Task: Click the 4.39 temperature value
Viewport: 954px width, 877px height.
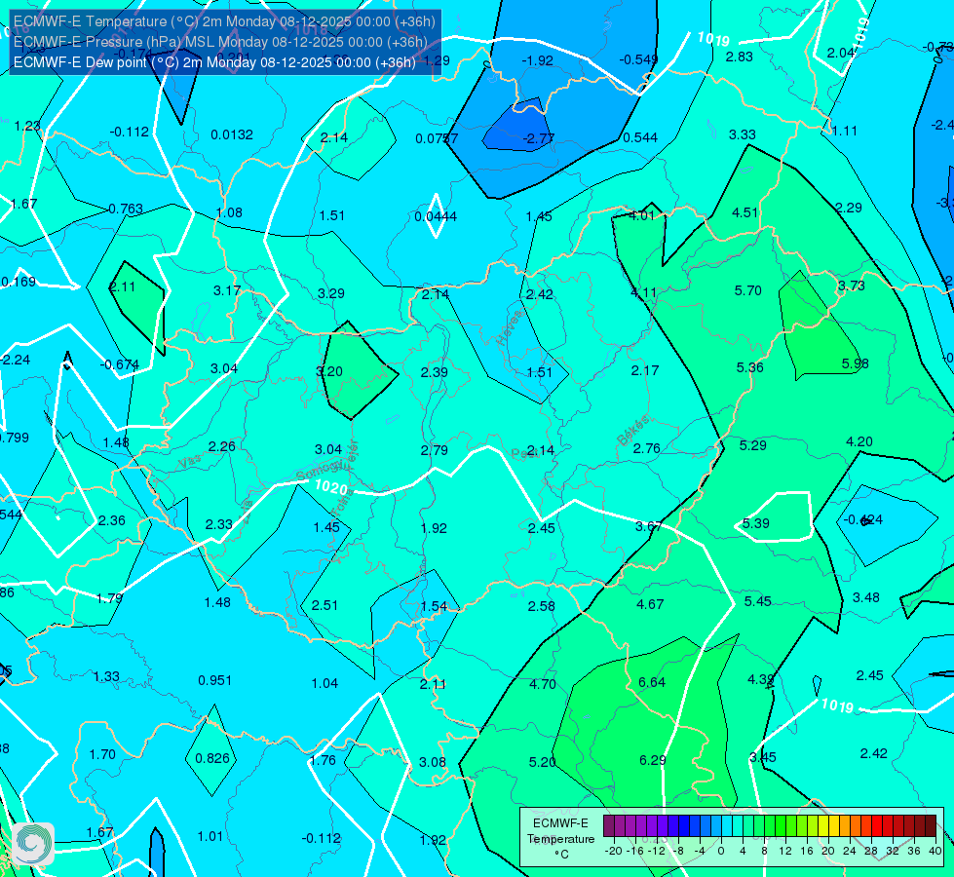Action: point(760,679)
